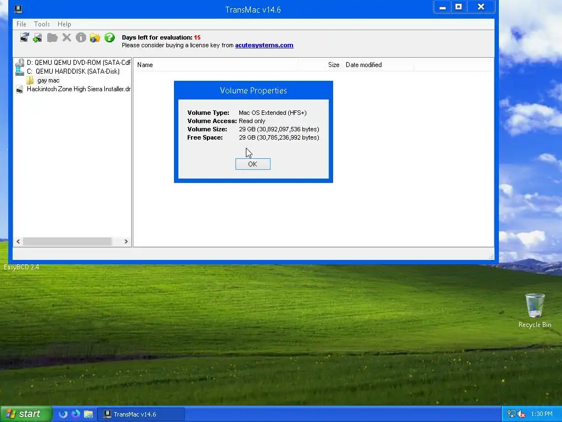Open the Tools menu
The width and height of the screenshot is (562, 422).
(x=42, y=24)
